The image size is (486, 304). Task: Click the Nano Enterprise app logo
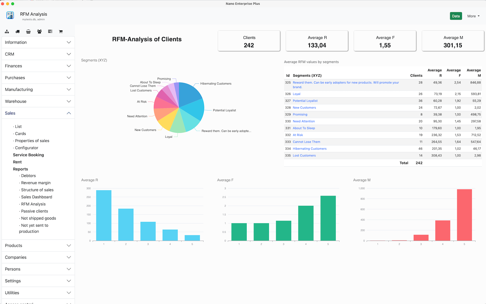pos(10,15)
